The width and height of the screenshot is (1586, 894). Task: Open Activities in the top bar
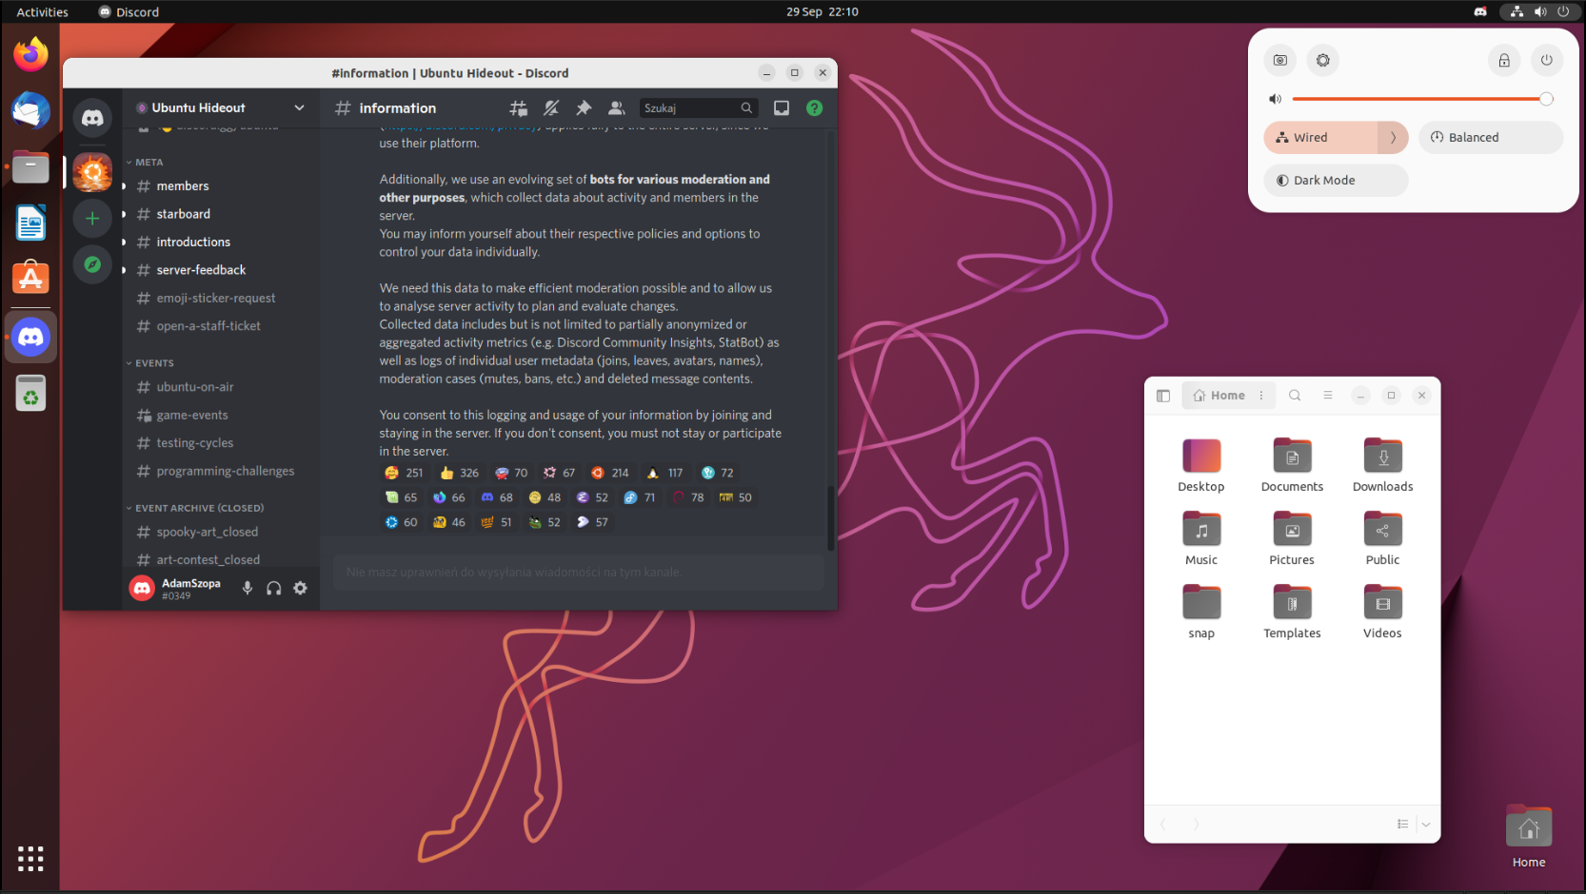pos(42,11)
